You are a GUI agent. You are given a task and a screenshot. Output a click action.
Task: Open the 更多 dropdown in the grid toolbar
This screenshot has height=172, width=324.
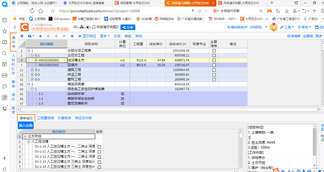point(105,36)
